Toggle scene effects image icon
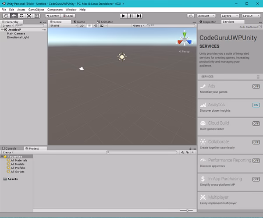 click(x=102, y=26)
